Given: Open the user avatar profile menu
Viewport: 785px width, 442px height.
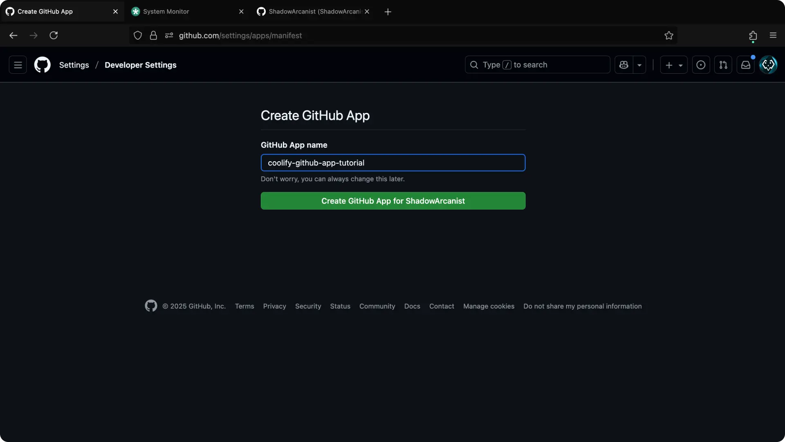Looking at the screenshot, I should point(768,65).
